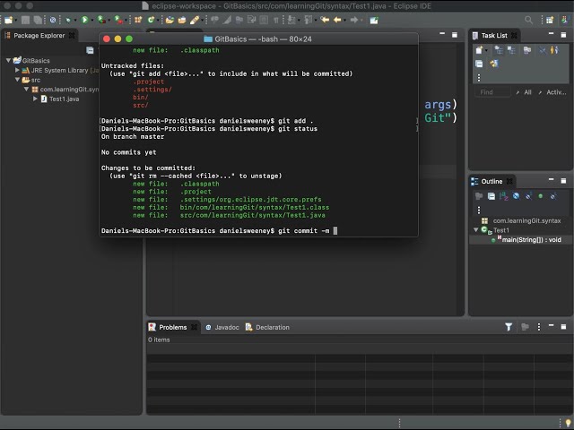Click the Forward navigation arrow icon

[353, 20]
